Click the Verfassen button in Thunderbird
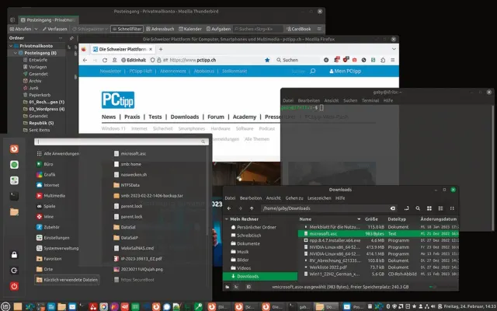Viewport: 497px width, 311px height. point(55,27)
